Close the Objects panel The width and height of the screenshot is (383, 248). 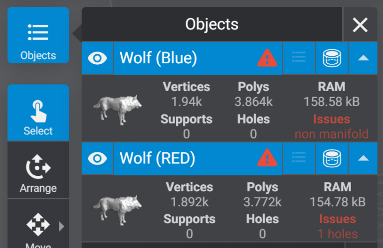360,24
